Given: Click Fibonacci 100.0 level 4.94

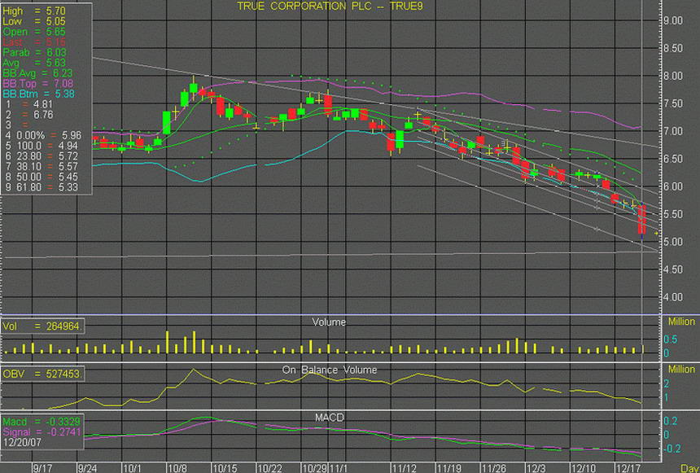Looking at the screenshot, I should pos(42,146).
